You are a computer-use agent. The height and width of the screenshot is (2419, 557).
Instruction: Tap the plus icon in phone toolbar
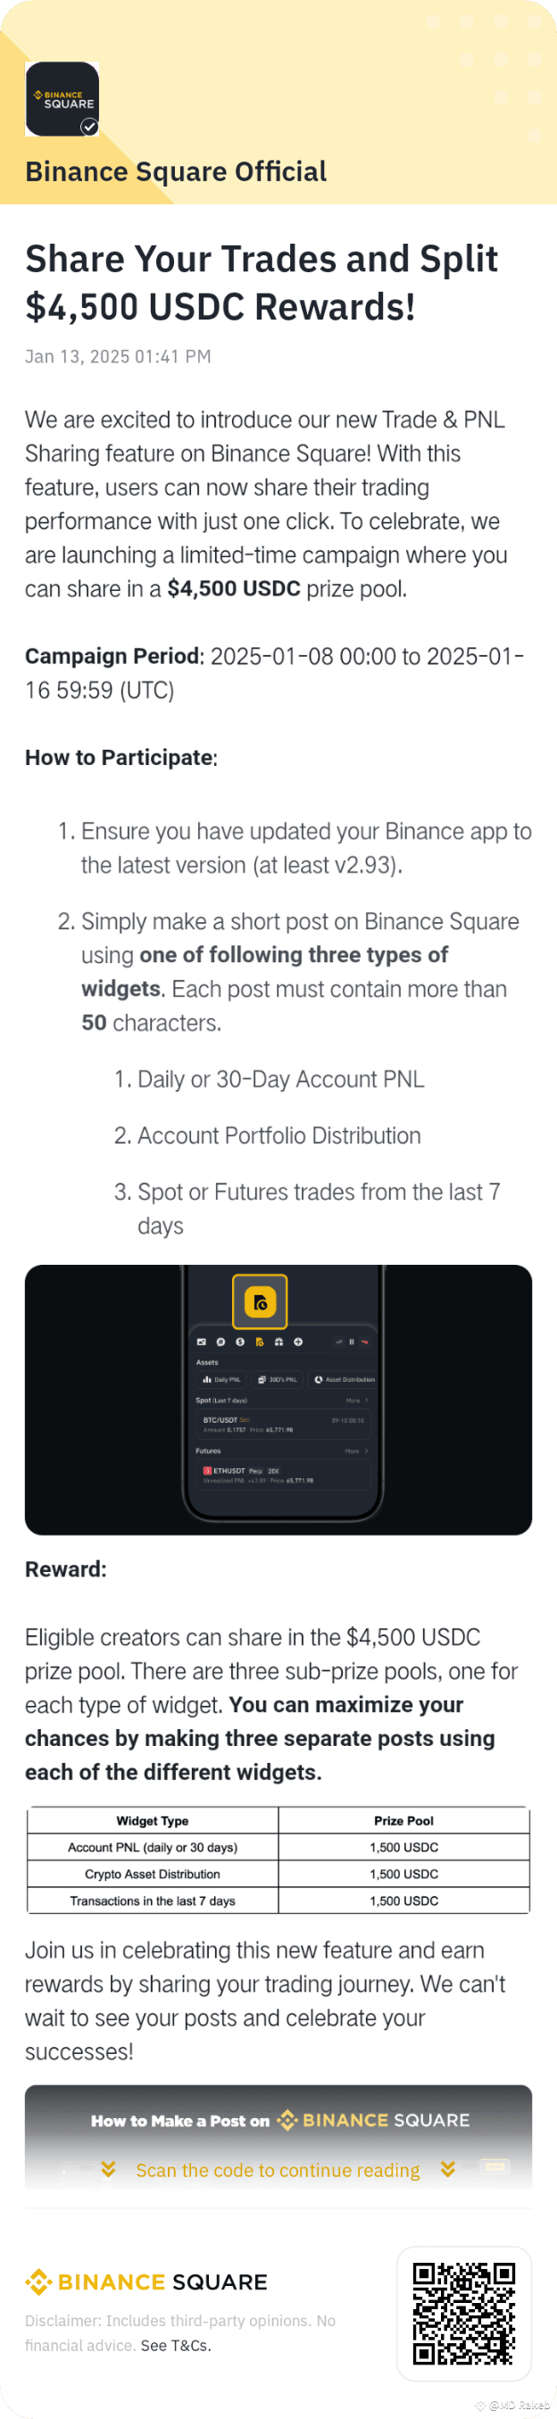[x=298, y=1341]
